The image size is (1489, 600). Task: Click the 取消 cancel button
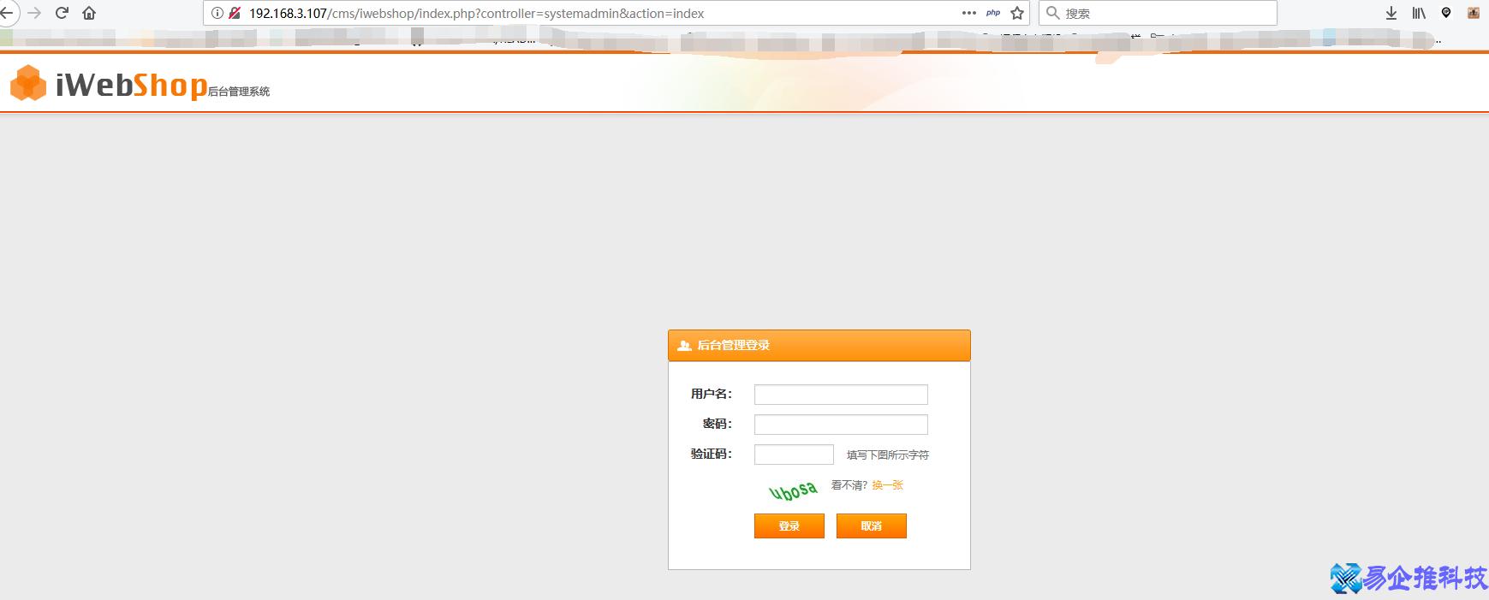872,526
